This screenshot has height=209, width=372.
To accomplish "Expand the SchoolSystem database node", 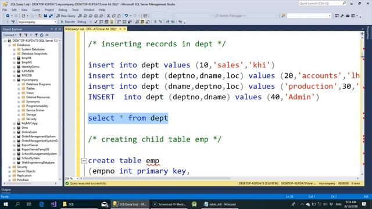I will pos(14,158).
